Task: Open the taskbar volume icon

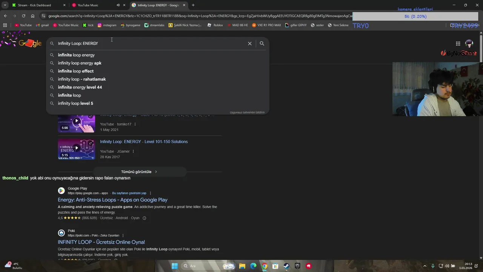Action: (447, 266)
